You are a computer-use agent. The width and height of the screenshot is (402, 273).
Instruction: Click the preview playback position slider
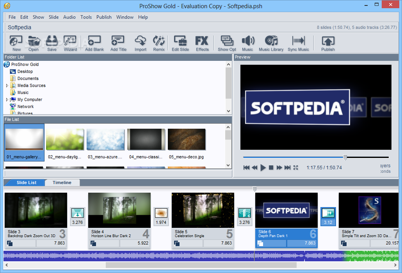pos(345,157)
